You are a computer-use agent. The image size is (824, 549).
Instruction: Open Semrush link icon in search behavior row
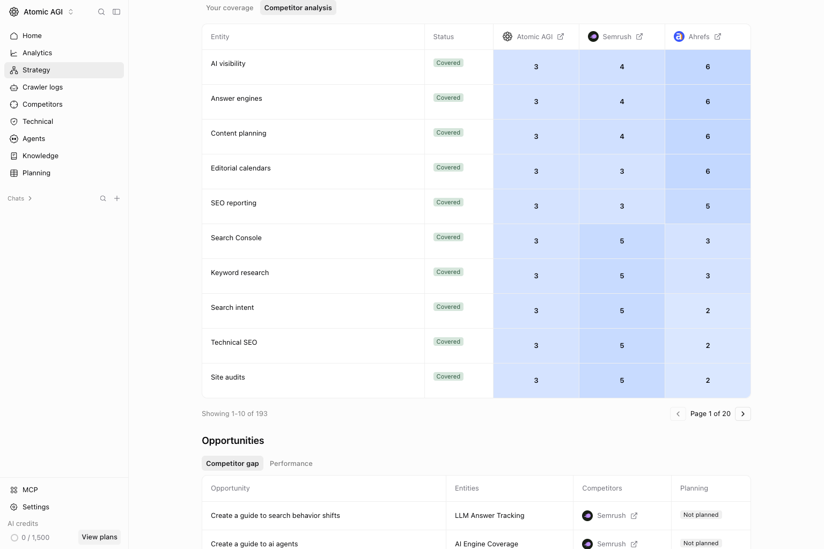[634, 516]
